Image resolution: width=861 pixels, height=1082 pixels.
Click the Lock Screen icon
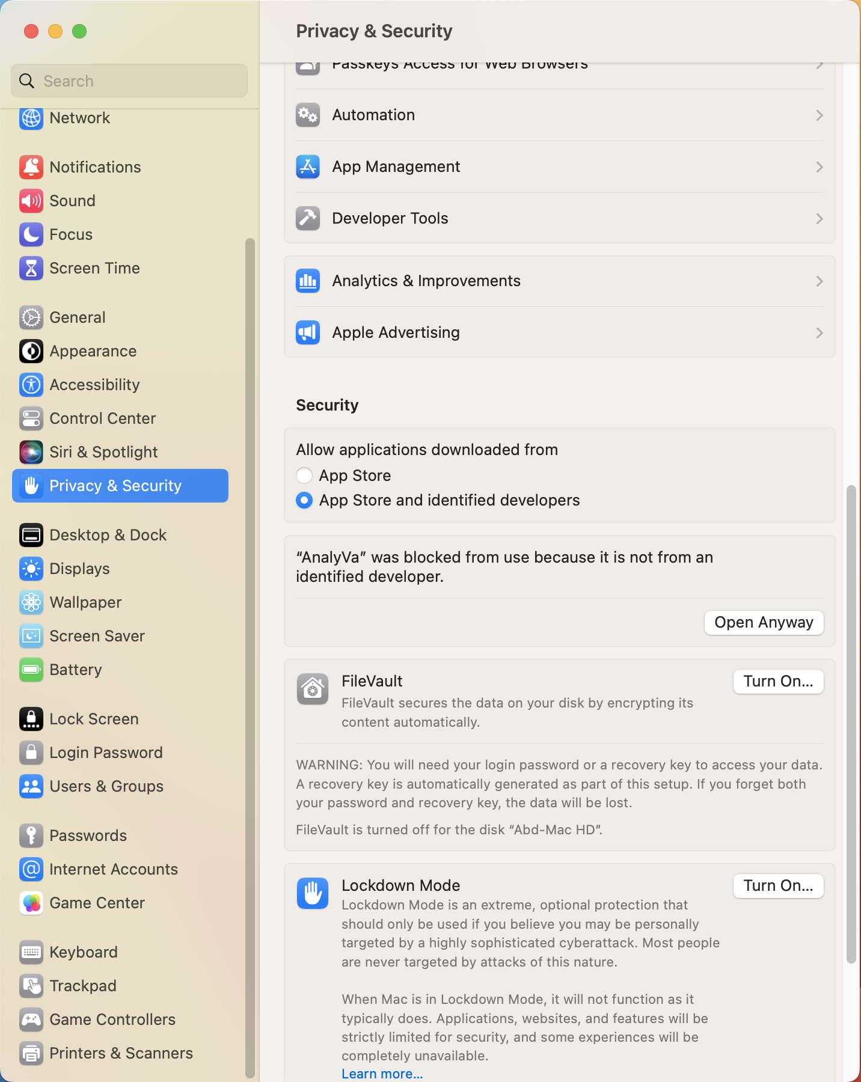pos(31,719)
